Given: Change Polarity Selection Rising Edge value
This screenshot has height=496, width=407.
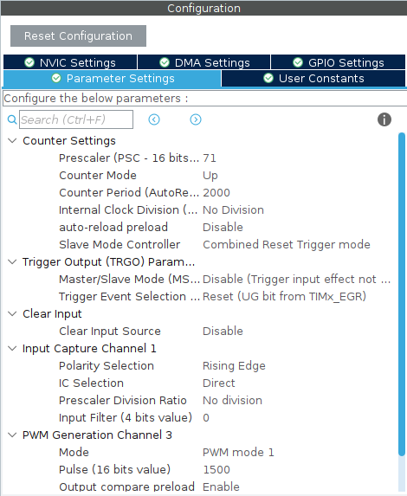Looking at the screenshot, I should (234, 365).
